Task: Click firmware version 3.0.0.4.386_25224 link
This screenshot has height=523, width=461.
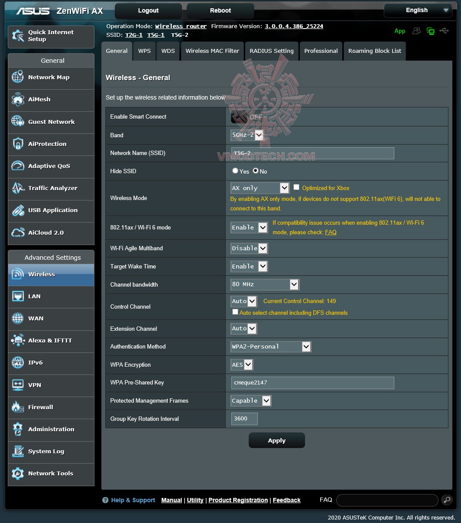Action: (294, 26)
